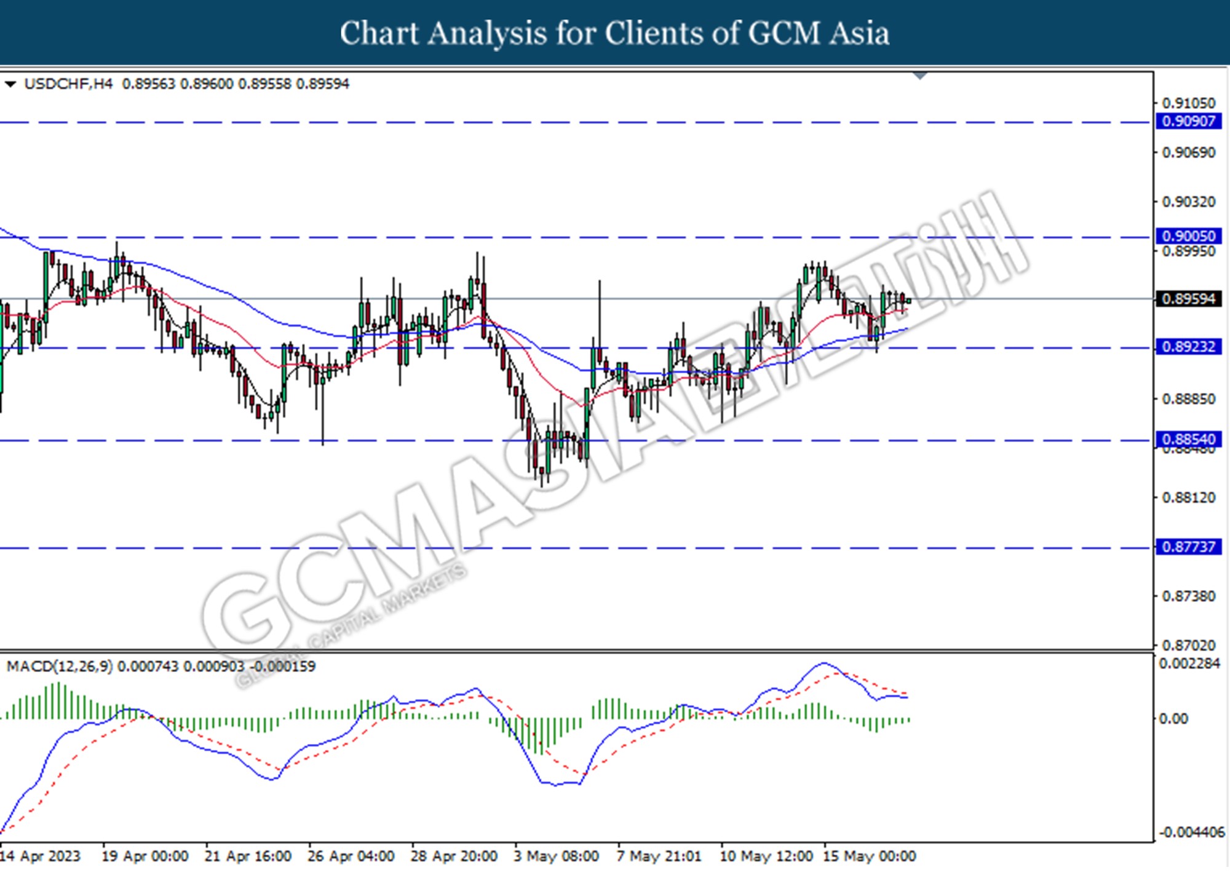Click the 0.91050 price scale value

pyautogui.click(x=1189, y=103)
